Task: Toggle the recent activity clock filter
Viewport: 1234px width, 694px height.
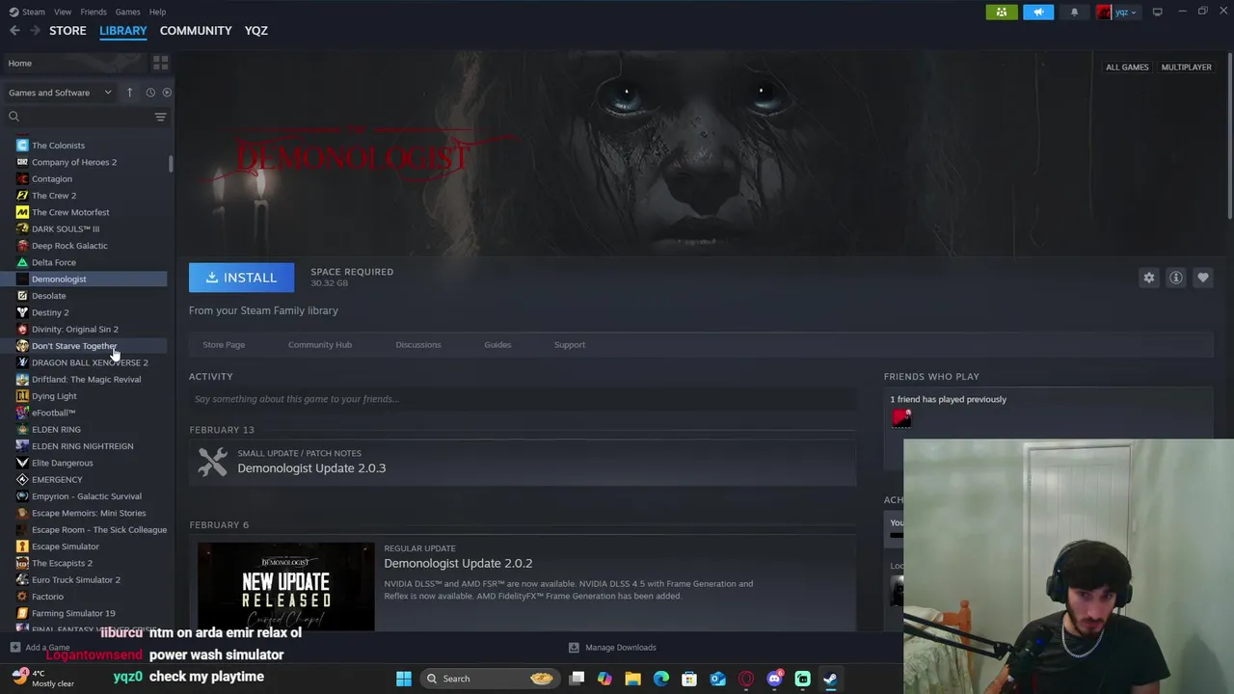Action: [150, 93]
